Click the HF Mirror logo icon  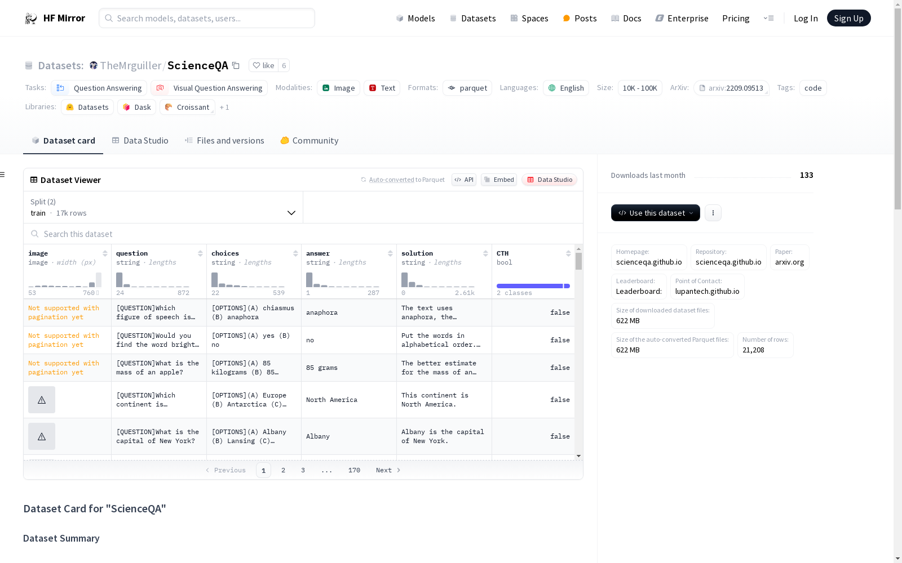coord(31,19)
